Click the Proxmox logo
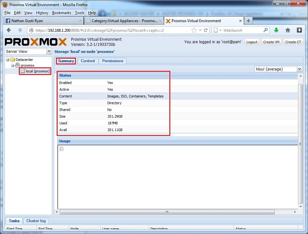 coord(36,42)
